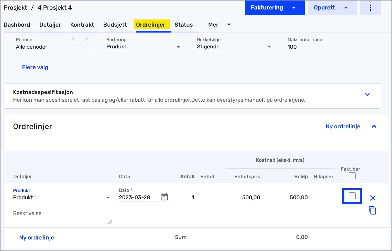Switch to the Budsjett tab
Image resolution: width=392 pixels, height=251 pixels.
(115, 25)
